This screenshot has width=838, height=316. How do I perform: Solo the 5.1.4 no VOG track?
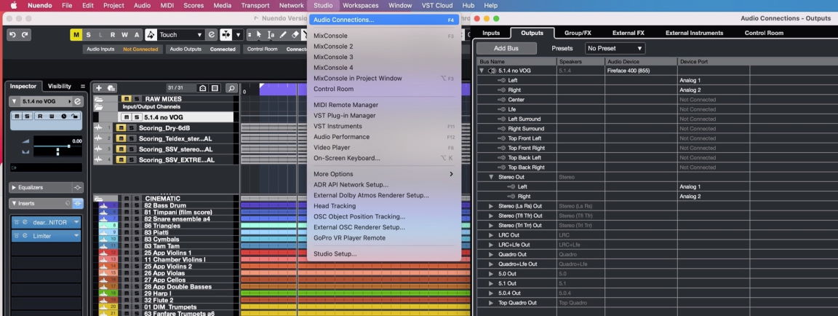[x=136, y=117]
